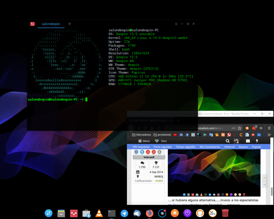Show more bookmarks with the toolbar chevron
Image resolution: width=274 pixels, height=219 pixels.
pos(269,135)
